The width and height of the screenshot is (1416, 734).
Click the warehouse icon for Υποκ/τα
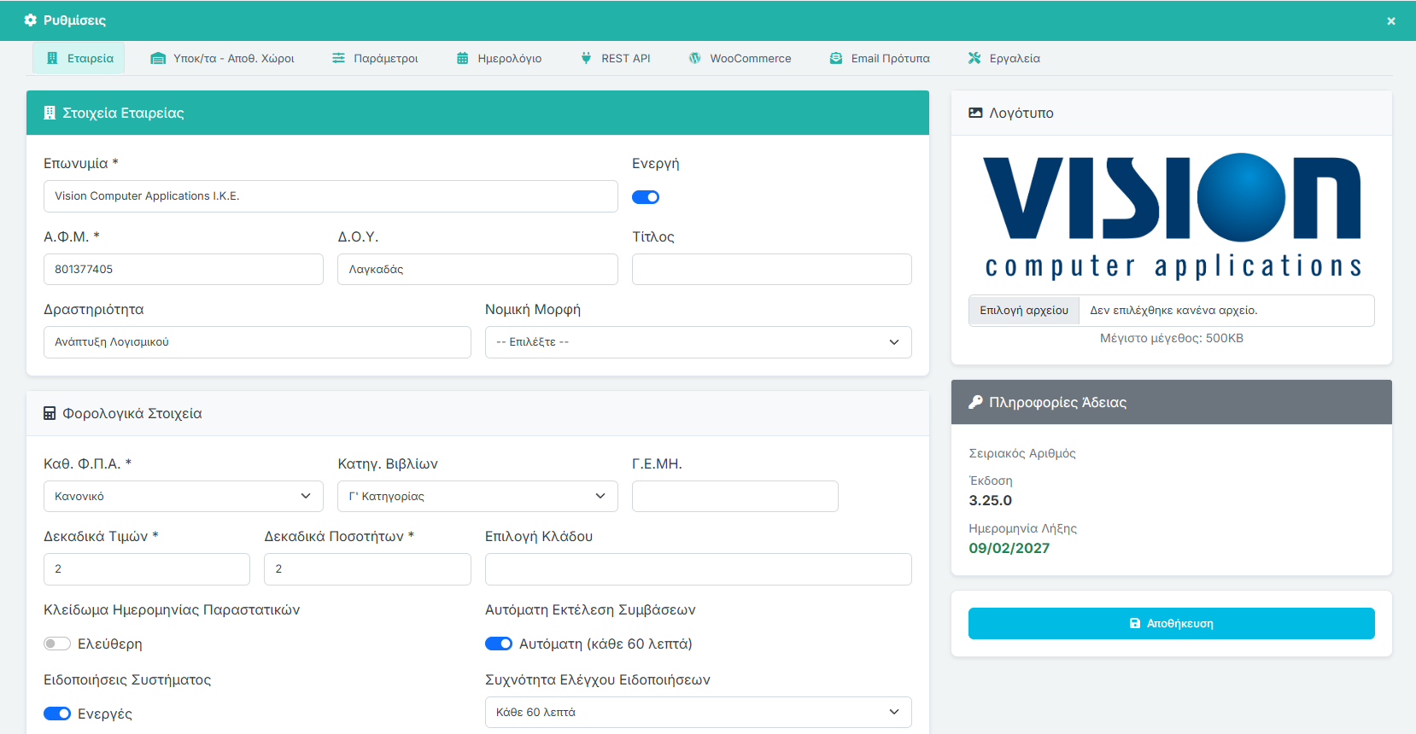click(158, 58)
